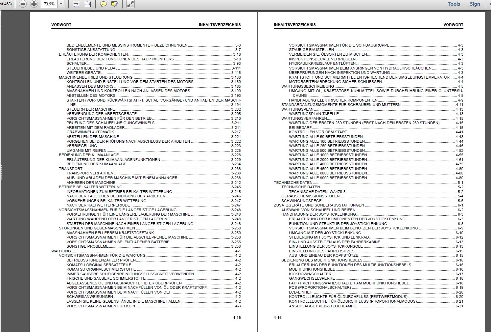This screenshot has height=332, width=491.
Task: Select the highlight text tool
Action: click(114, 4)
